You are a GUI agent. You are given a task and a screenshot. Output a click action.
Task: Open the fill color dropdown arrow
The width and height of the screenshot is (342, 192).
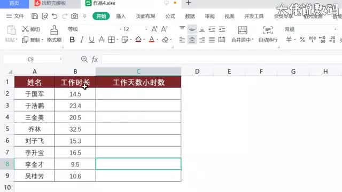click(144, 40)
